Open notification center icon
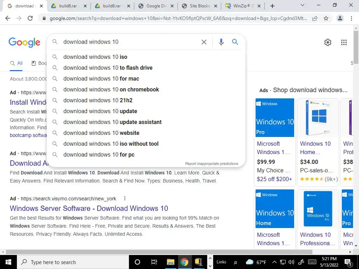This screenshot has height=269, width=359. 348,262
